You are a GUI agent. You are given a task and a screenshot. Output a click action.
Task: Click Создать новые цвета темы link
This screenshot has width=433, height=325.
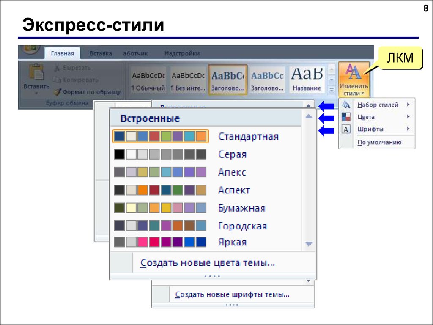coord(207,263)
